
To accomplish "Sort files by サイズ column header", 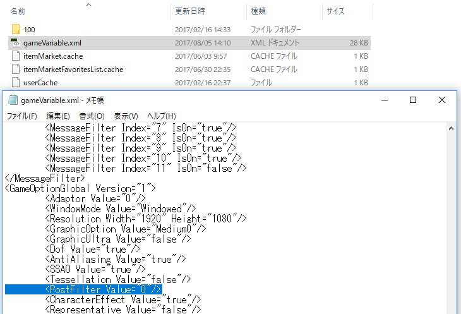I will coord(335,11).
